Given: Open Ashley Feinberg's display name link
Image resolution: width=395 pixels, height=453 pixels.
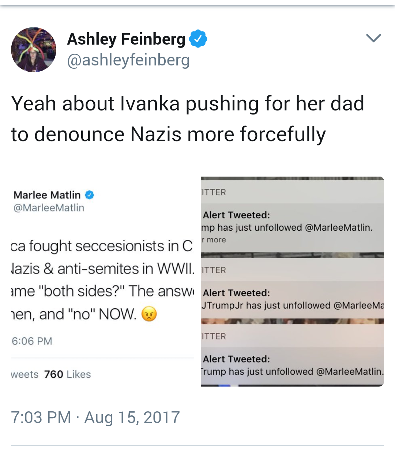Looking at the screenshot, I should pos(126,39).
